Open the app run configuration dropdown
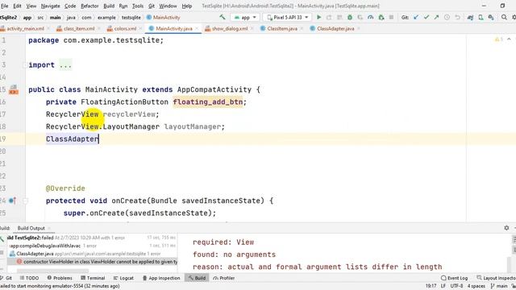Screen dimensions: 516x290 [245, 17]
